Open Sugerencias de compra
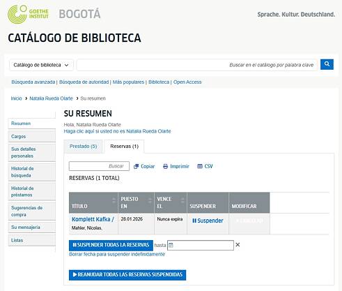342x291 pixels. pyautogui.click(x=32, y=211)
